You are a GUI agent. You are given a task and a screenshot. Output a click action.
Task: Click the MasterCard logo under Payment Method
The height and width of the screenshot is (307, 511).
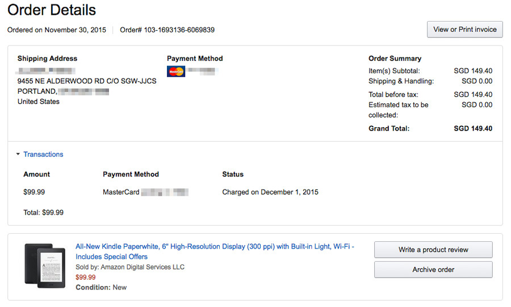tap(176, 72)
